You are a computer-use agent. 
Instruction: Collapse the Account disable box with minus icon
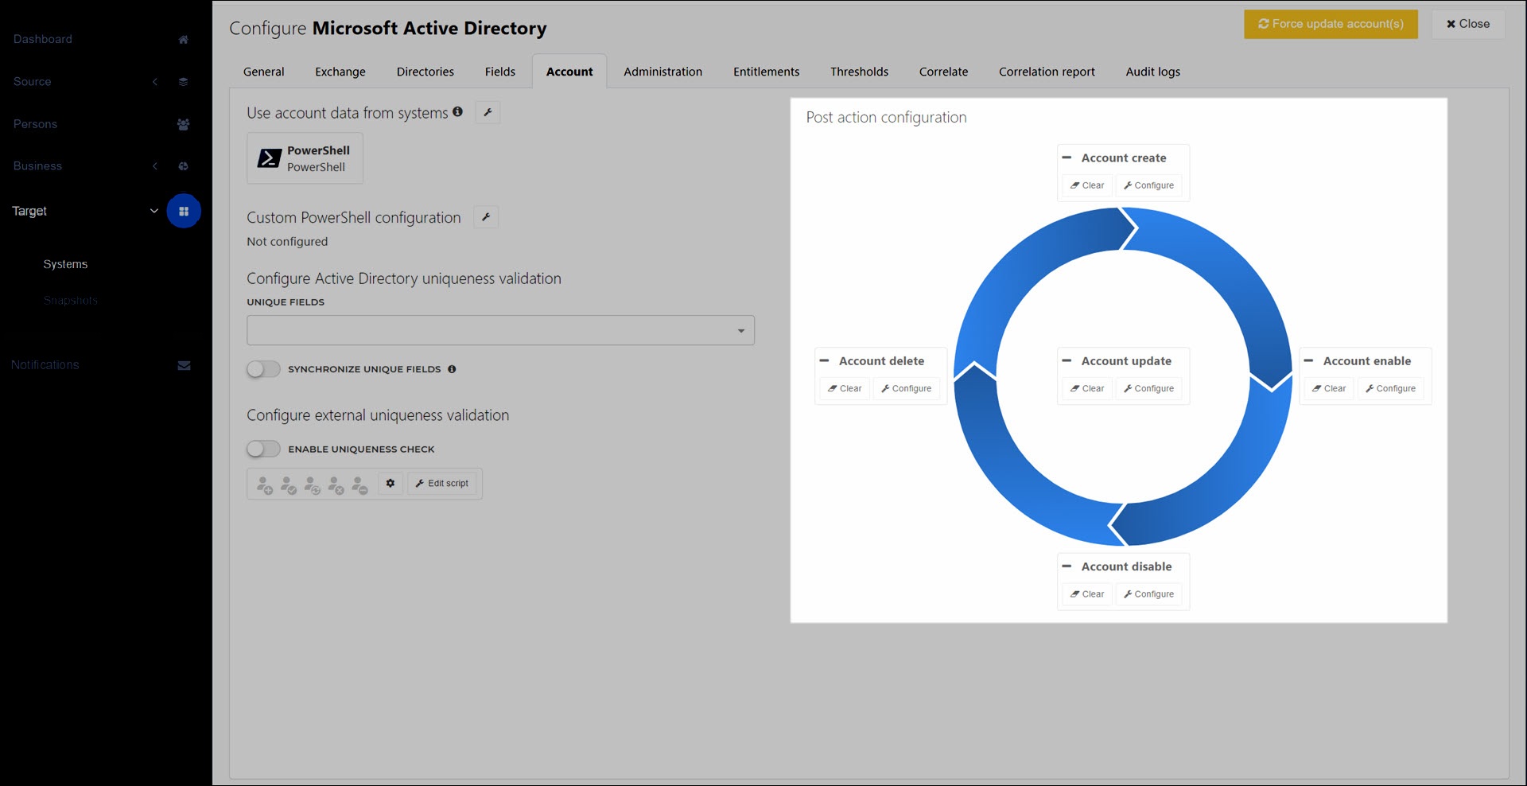pyautogui.click(x=1067, y=566)
